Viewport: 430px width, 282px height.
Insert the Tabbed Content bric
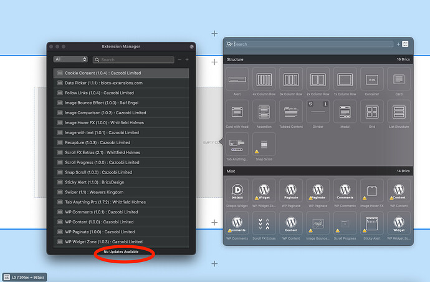click(x=291, y=113)
